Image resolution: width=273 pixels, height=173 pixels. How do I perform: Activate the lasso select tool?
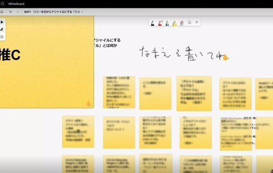[190, 22]
